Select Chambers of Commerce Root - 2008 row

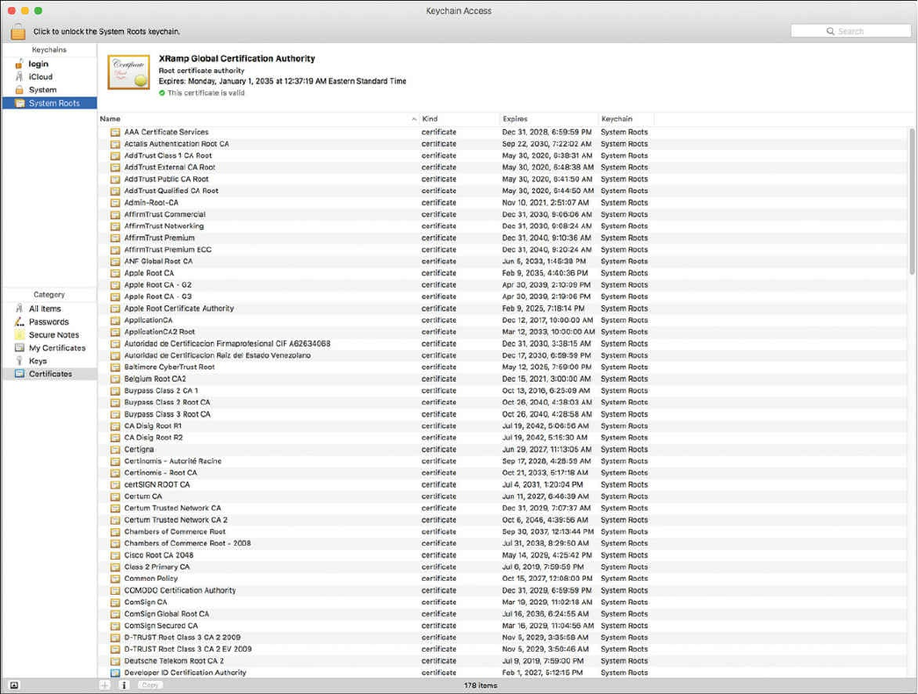point(503,543)
